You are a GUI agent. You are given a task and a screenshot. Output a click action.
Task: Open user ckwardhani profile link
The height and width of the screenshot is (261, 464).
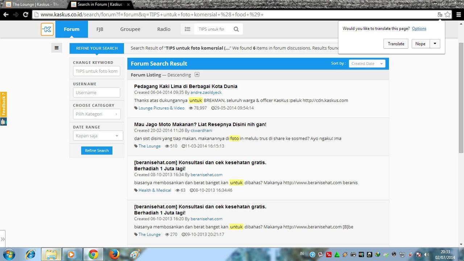(x=201, y=130)
